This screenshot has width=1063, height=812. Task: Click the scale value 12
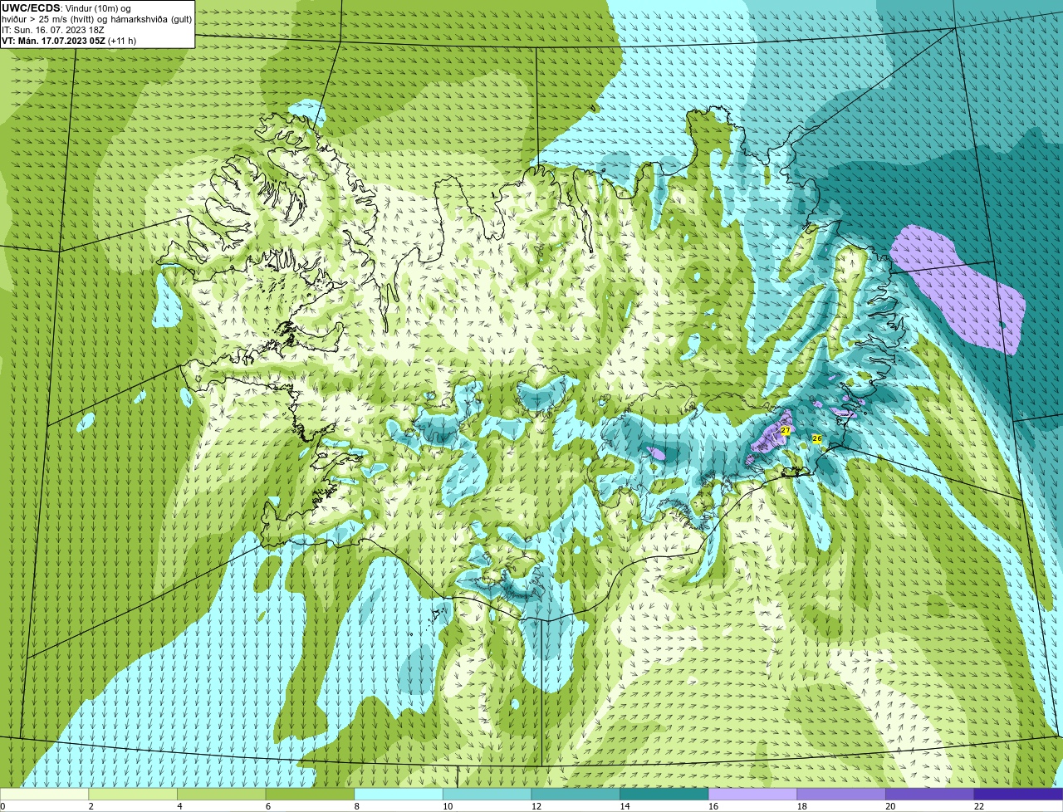(x=536, y=806)
